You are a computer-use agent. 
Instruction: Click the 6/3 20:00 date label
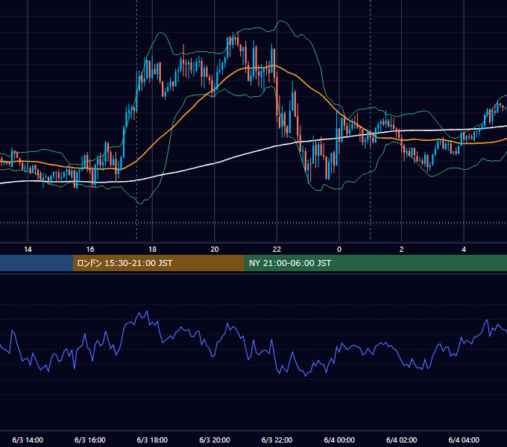pos(215,440)
